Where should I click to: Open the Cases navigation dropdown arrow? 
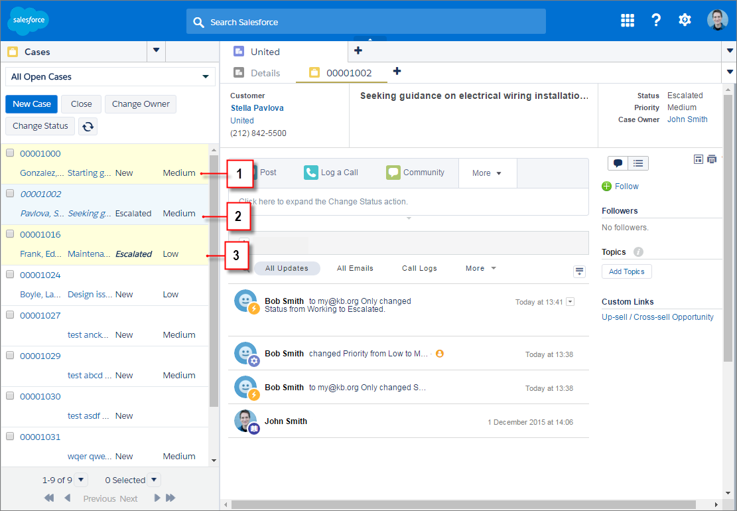click(x=156, y=51)
